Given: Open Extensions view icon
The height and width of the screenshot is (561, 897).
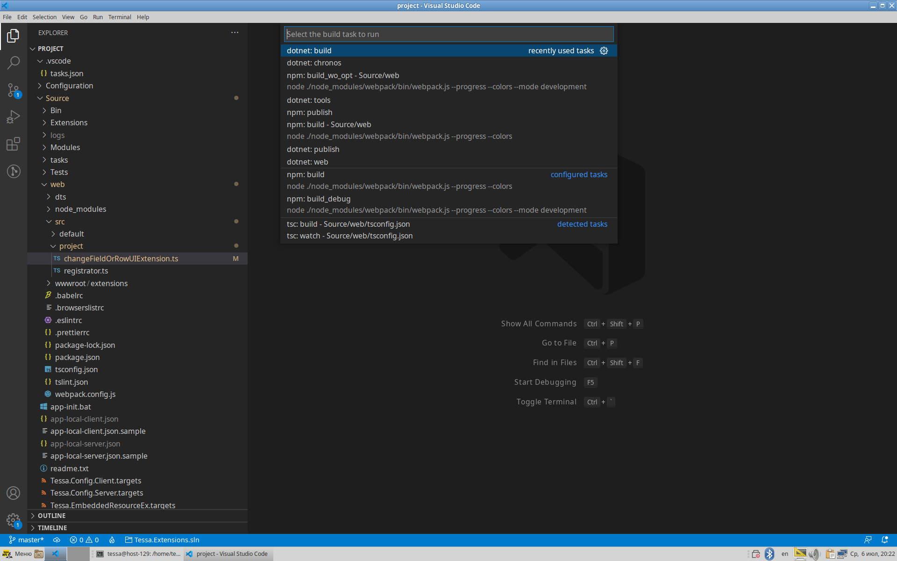Looking at the screenshot, I should point(14,144).
